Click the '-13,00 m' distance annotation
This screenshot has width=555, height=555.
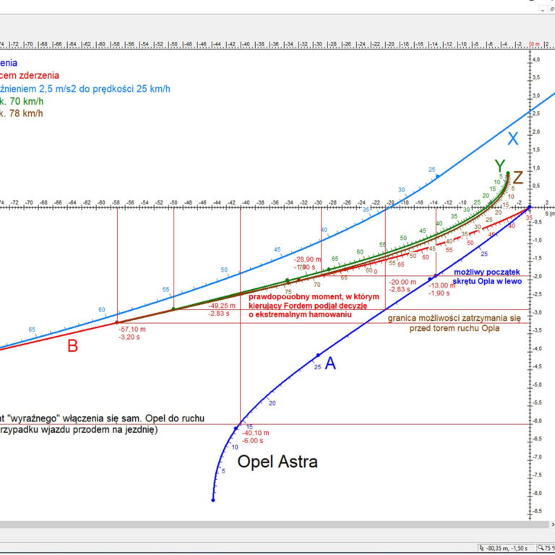tap(442, 285)
